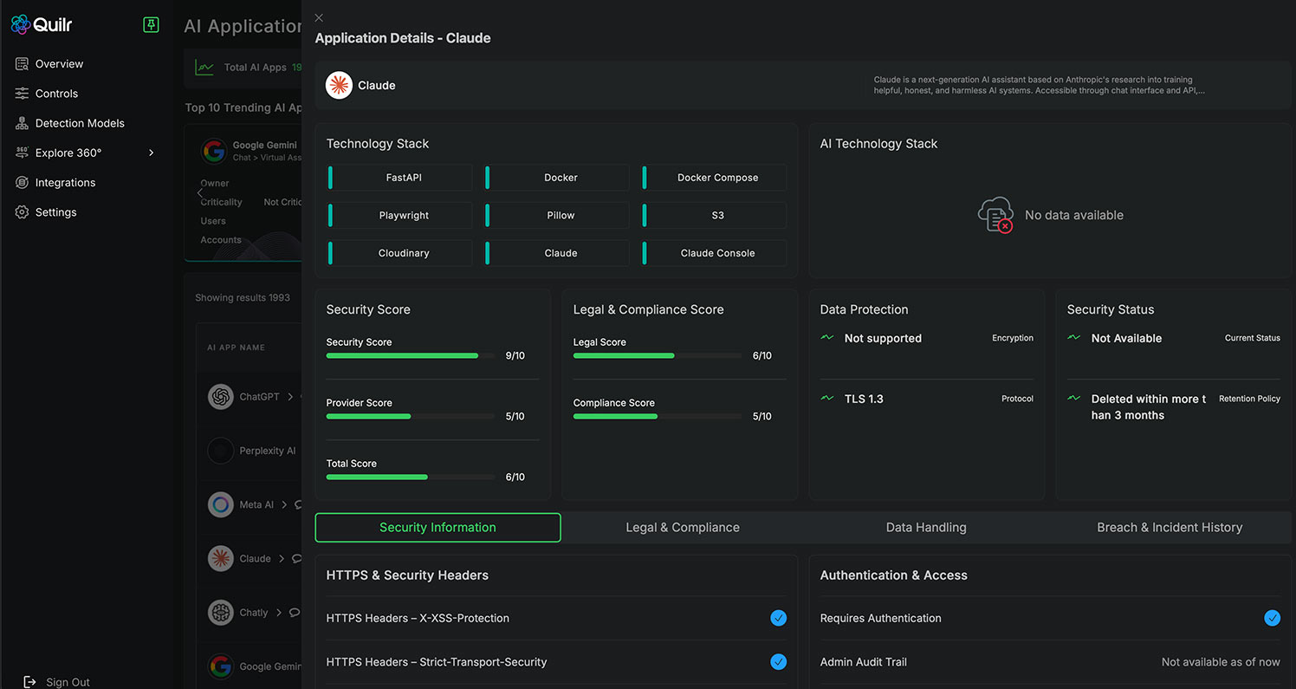Click the Detection Models hierarchy icon

22,123
